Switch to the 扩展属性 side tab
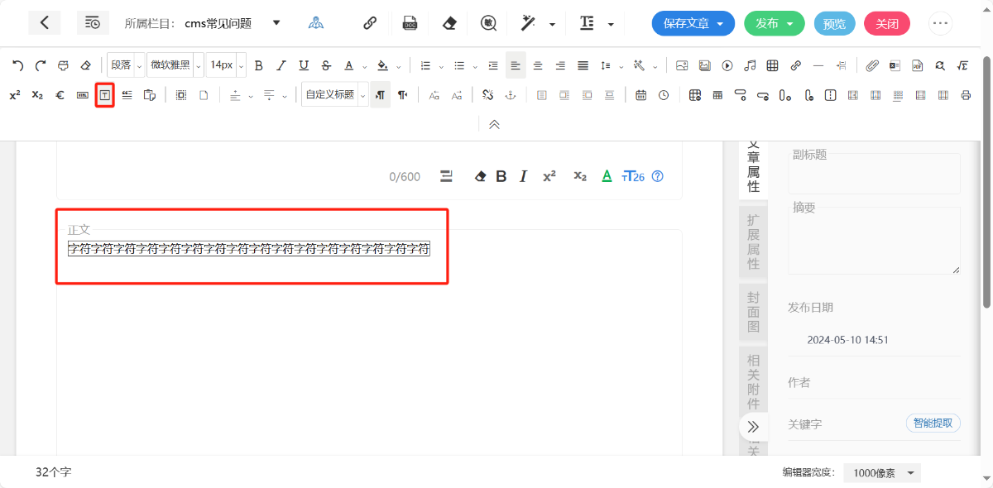 753,242
